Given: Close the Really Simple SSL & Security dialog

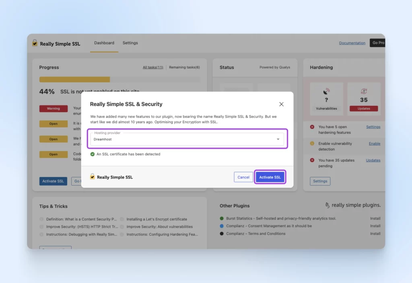Looking at the screenshot, I should 281,104.
